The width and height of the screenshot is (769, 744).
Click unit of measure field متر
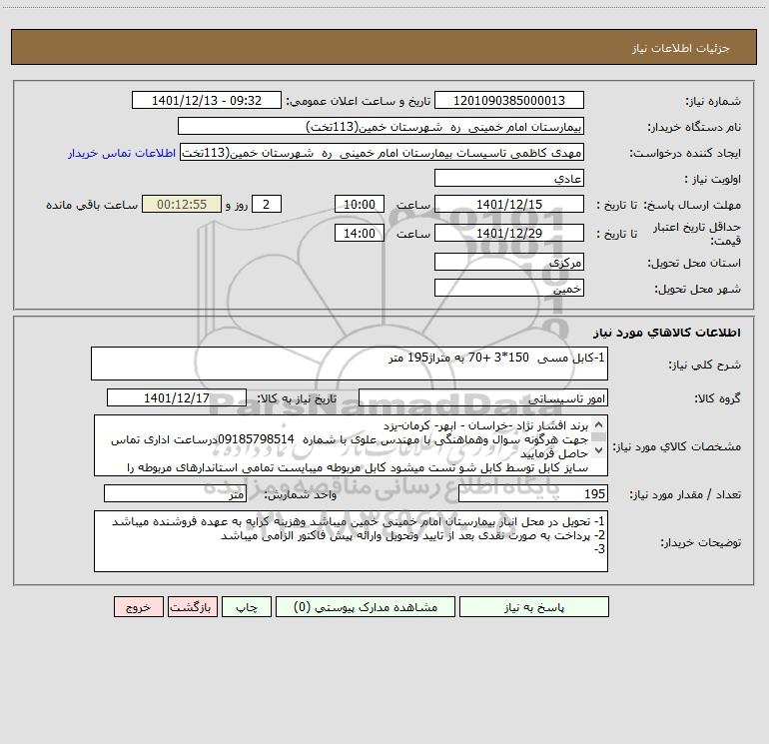(x=175, y=493)
